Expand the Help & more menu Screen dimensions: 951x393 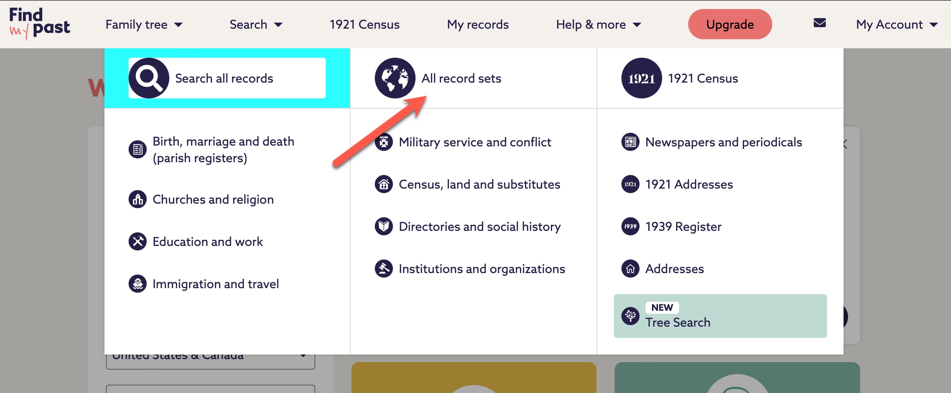[598, 24]
